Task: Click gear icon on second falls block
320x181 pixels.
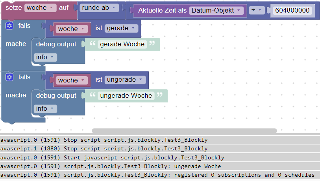Action: tap(9, 77)
